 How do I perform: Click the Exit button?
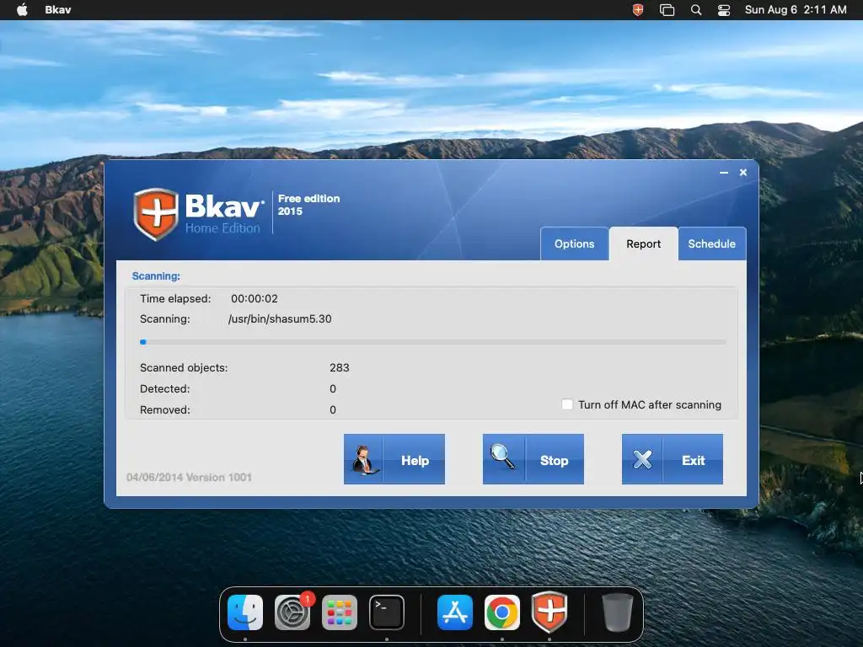pos(672,459)
